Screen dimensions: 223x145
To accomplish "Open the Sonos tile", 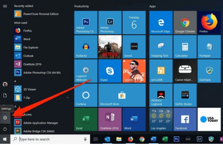I will (134, 47).
